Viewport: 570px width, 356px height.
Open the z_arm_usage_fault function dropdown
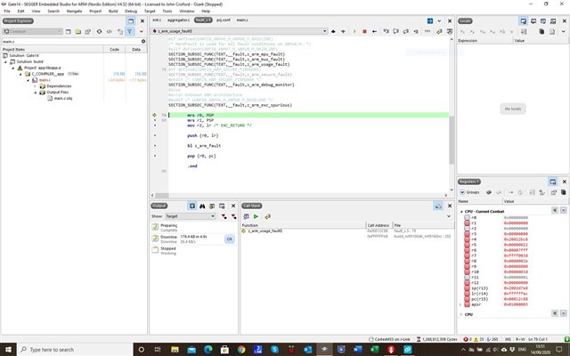[240, 31]
